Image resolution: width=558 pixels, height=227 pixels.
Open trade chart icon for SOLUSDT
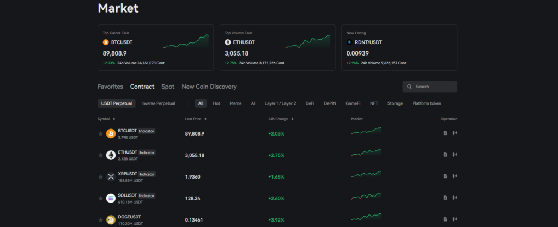454,198
